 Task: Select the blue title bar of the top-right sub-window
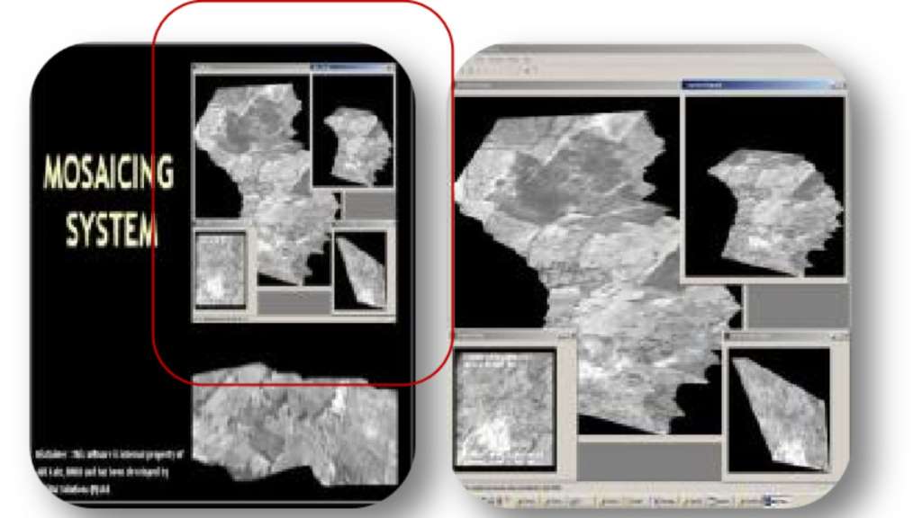[x=756, y=85]
